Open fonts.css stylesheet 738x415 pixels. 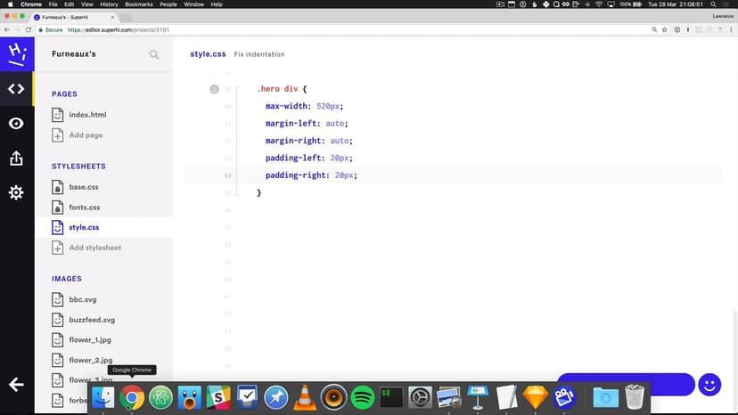[84, 207]
